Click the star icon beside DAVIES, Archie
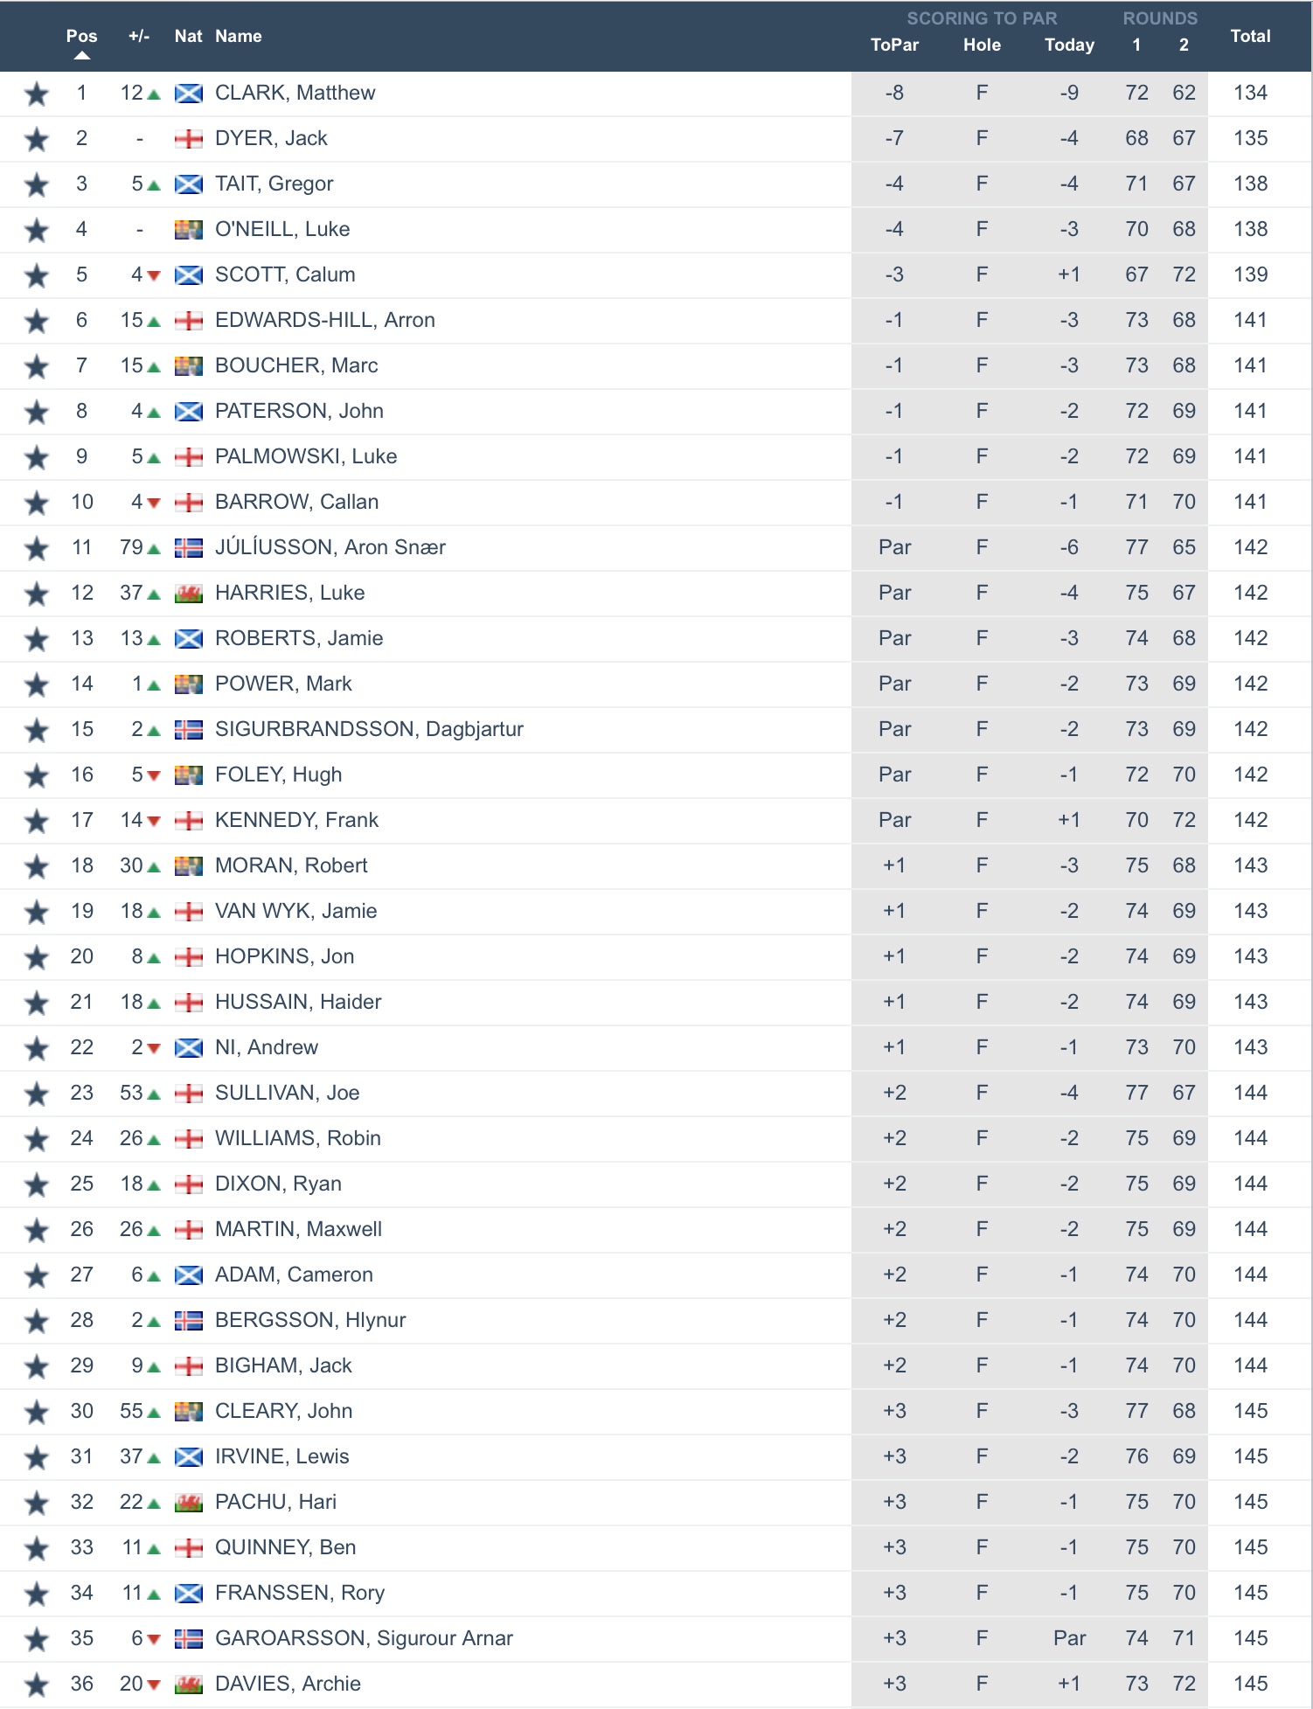The width and height of the screenshot is (1313, 1709). (x=37, y=1685)
